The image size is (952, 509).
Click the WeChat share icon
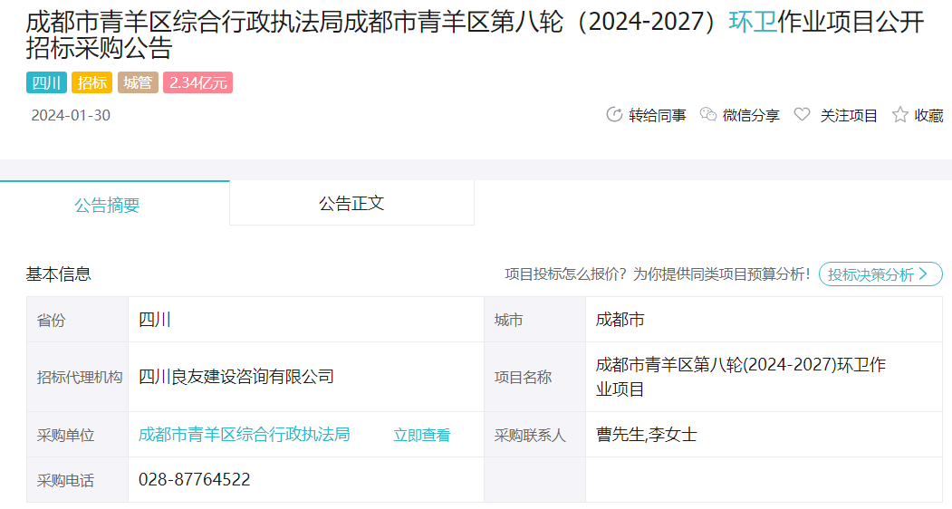pyautogui.click(x=708, y=114)
